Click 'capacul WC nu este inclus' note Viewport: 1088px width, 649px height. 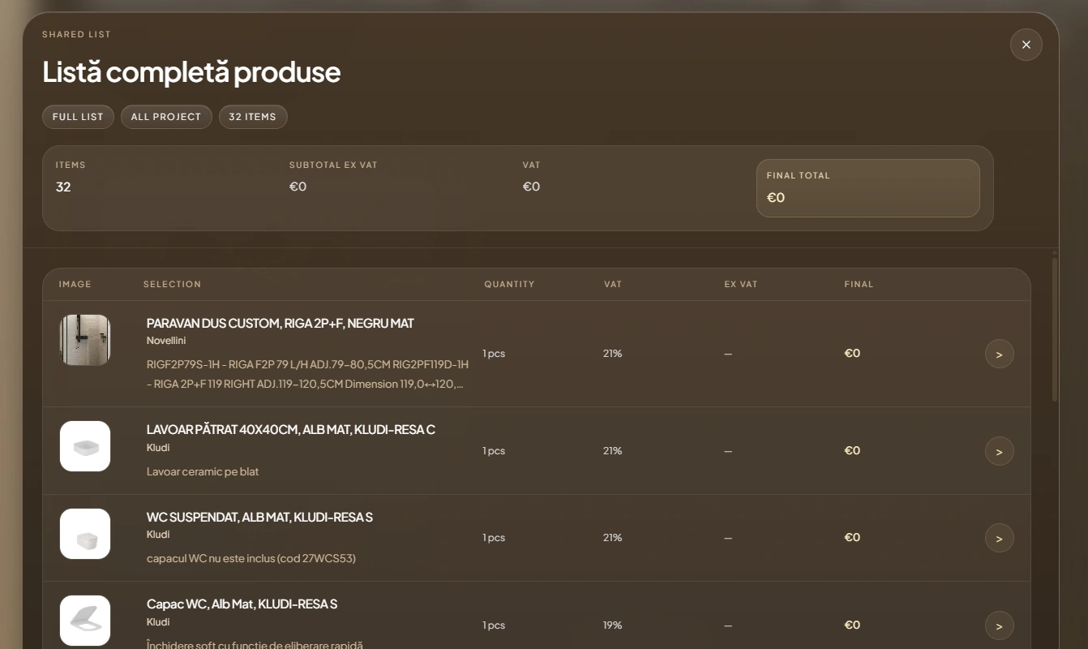click(251, 558)
